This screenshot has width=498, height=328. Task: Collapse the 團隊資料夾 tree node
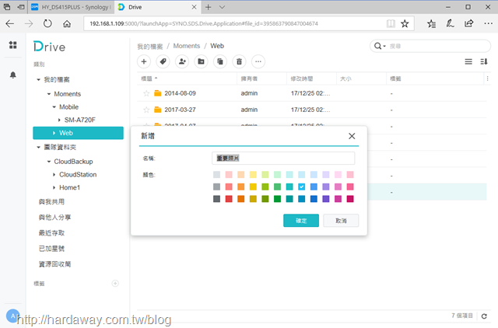[38, 147]
